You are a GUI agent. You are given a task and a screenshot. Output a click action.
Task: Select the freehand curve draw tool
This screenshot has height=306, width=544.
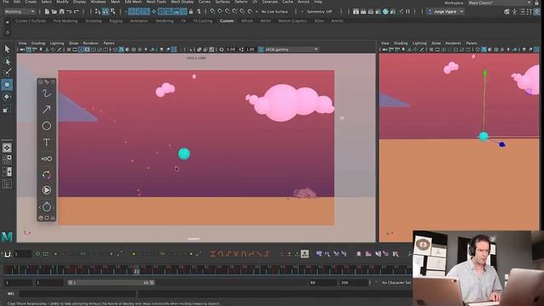[x=47, y=93]
